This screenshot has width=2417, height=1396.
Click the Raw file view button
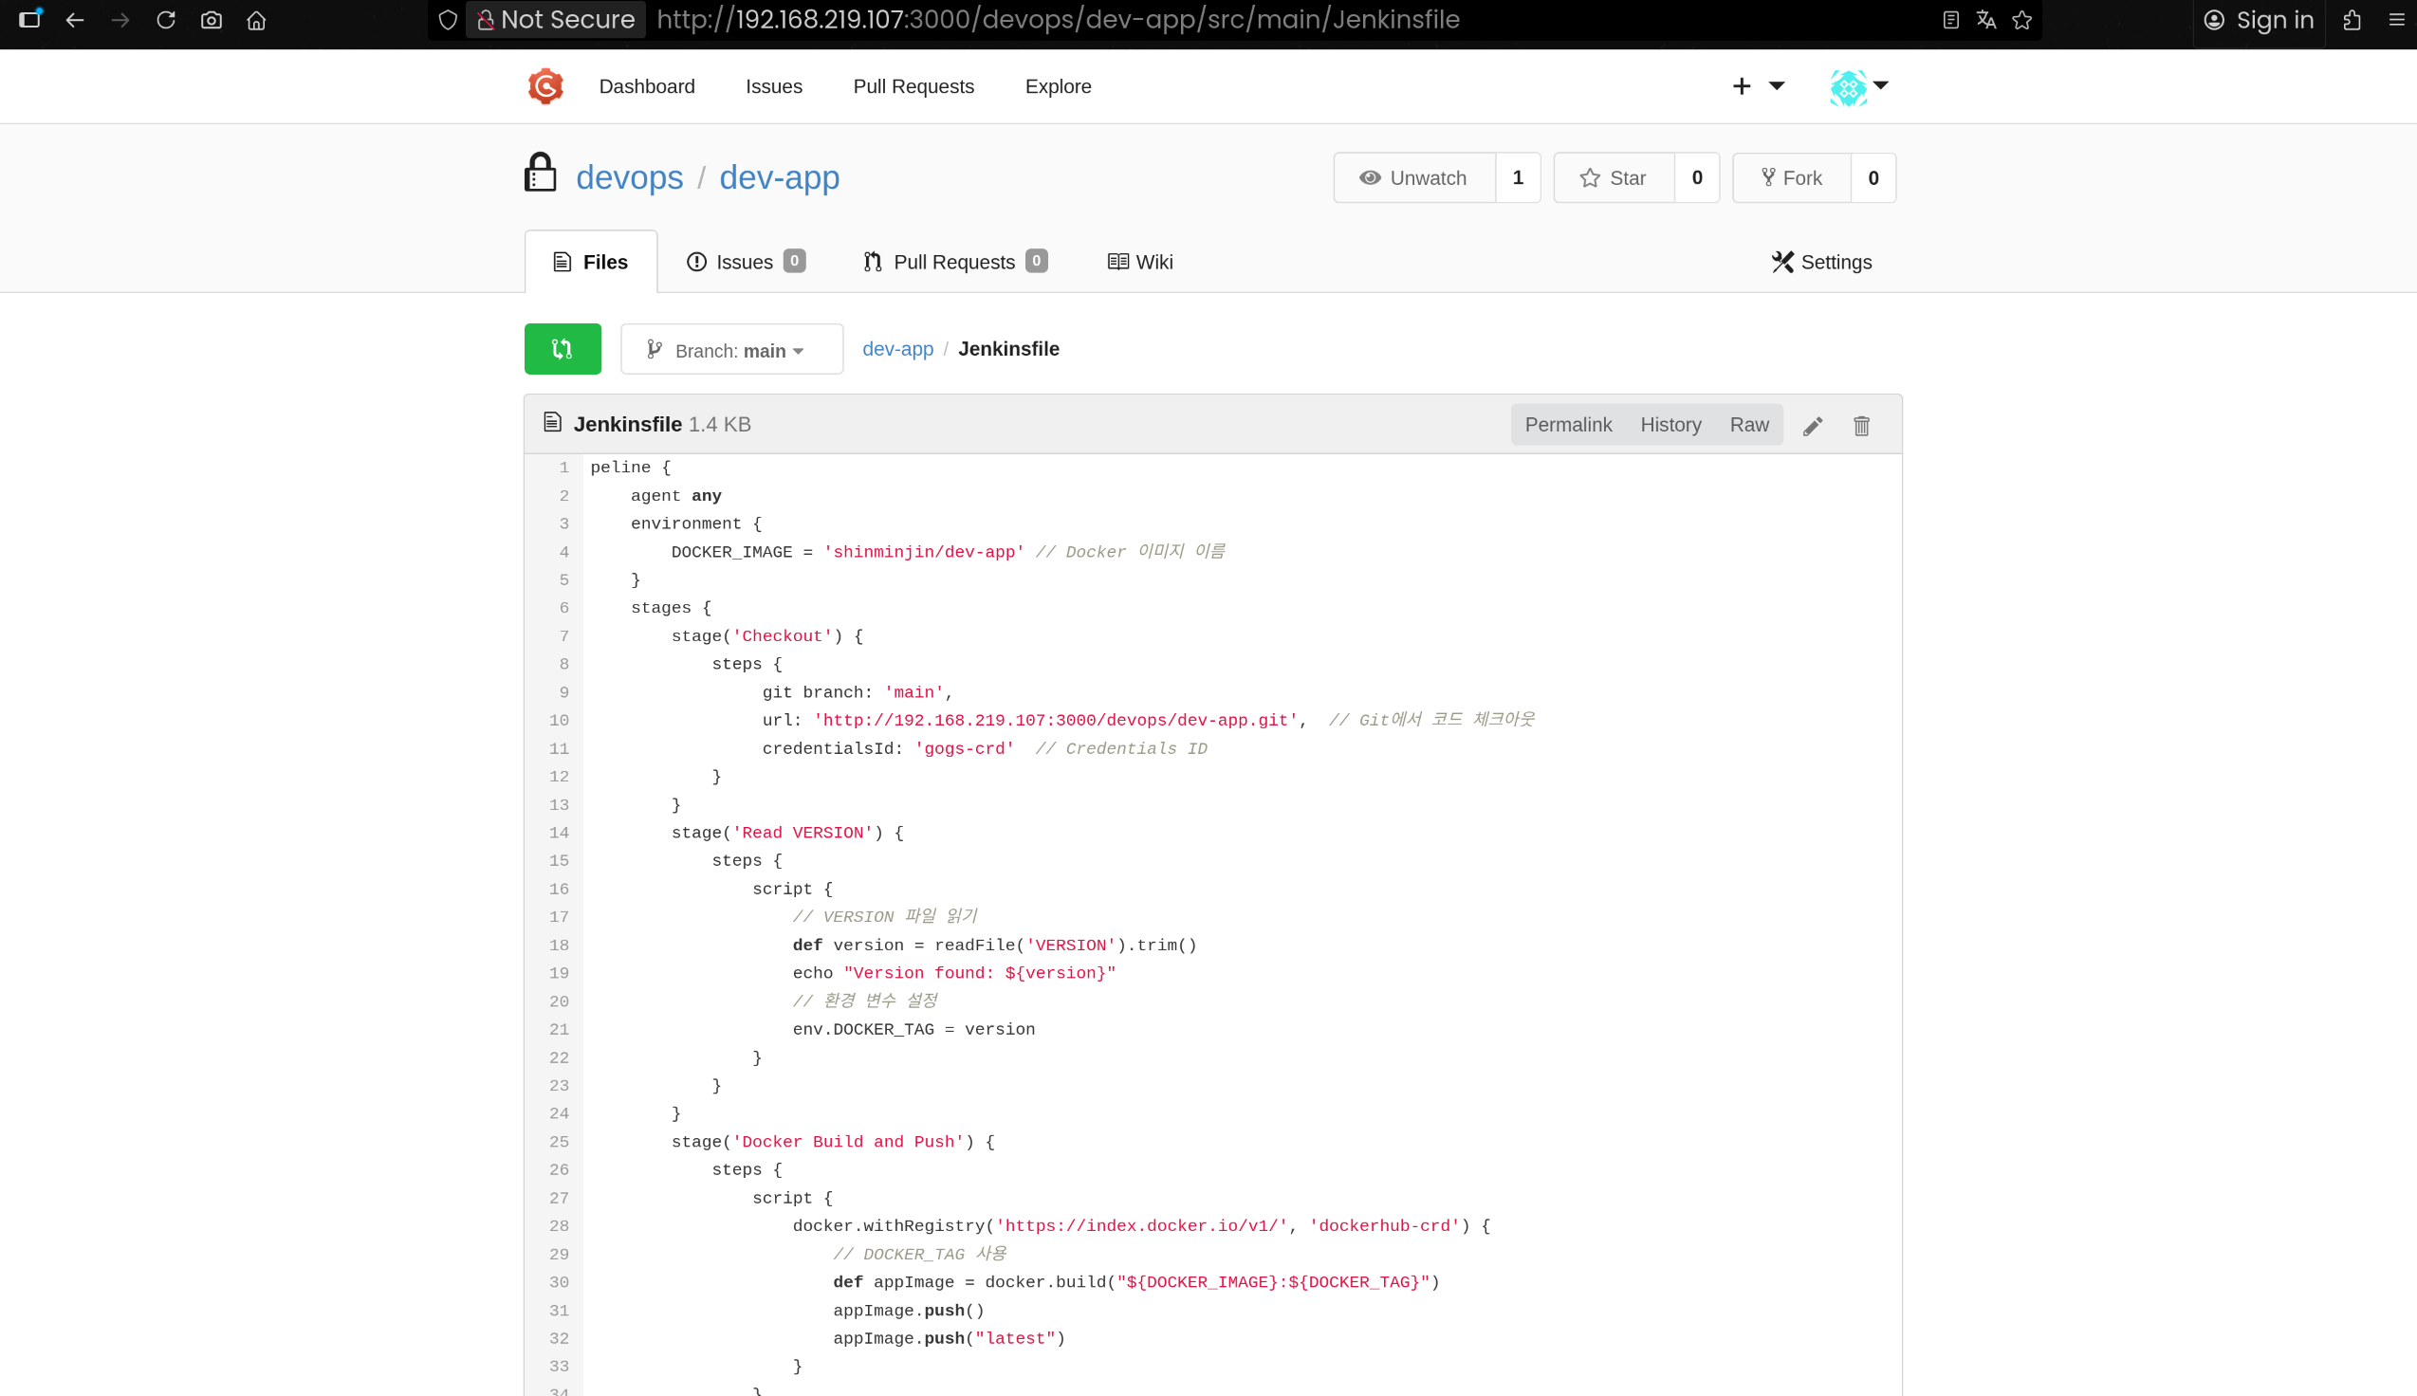point(1749,425)
